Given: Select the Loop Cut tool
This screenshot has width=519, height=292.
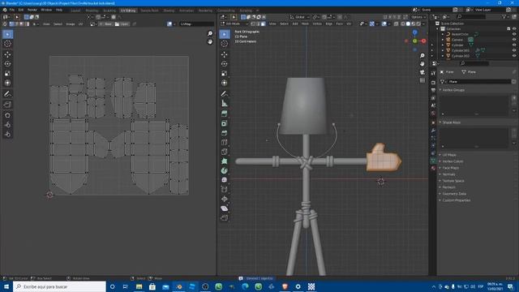Looking at the screenshot, I should (225, 143).
